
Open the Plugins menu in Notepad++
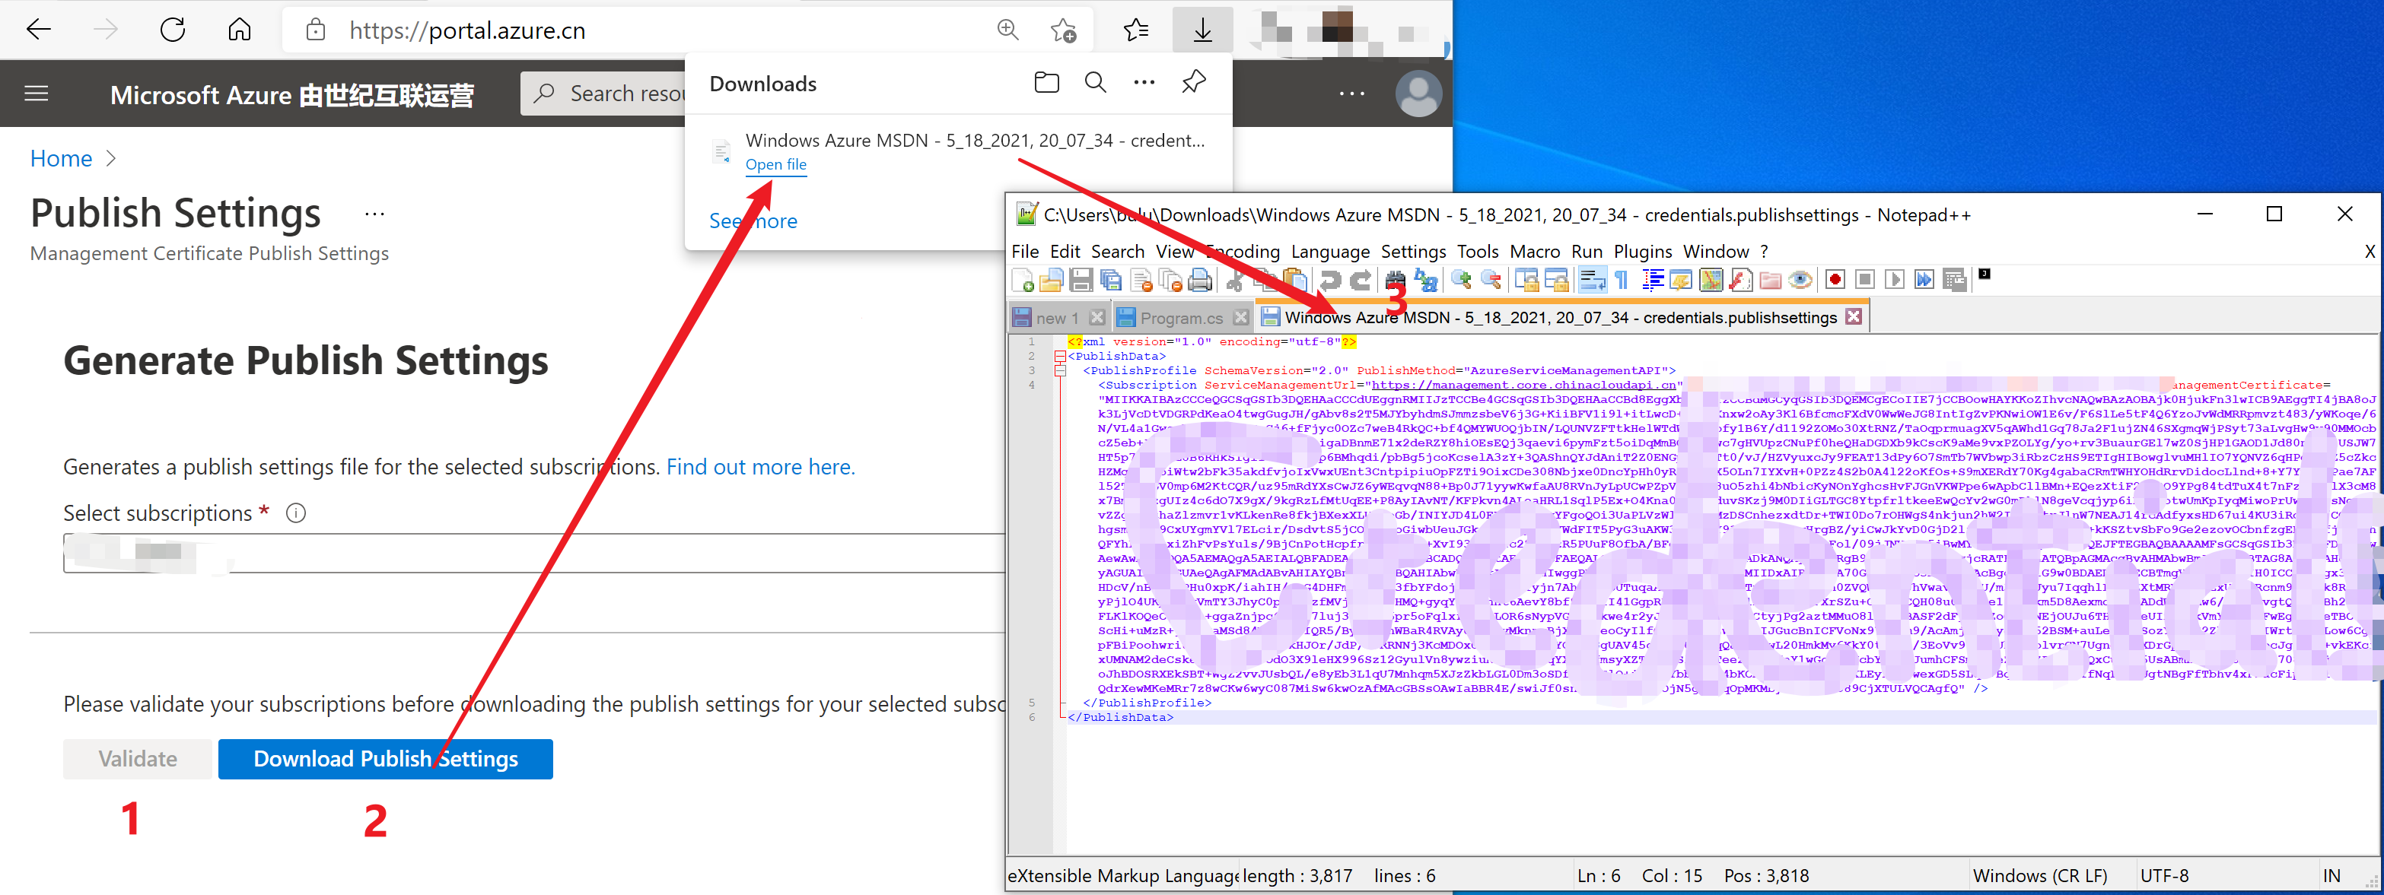[x=1642, y=252]
